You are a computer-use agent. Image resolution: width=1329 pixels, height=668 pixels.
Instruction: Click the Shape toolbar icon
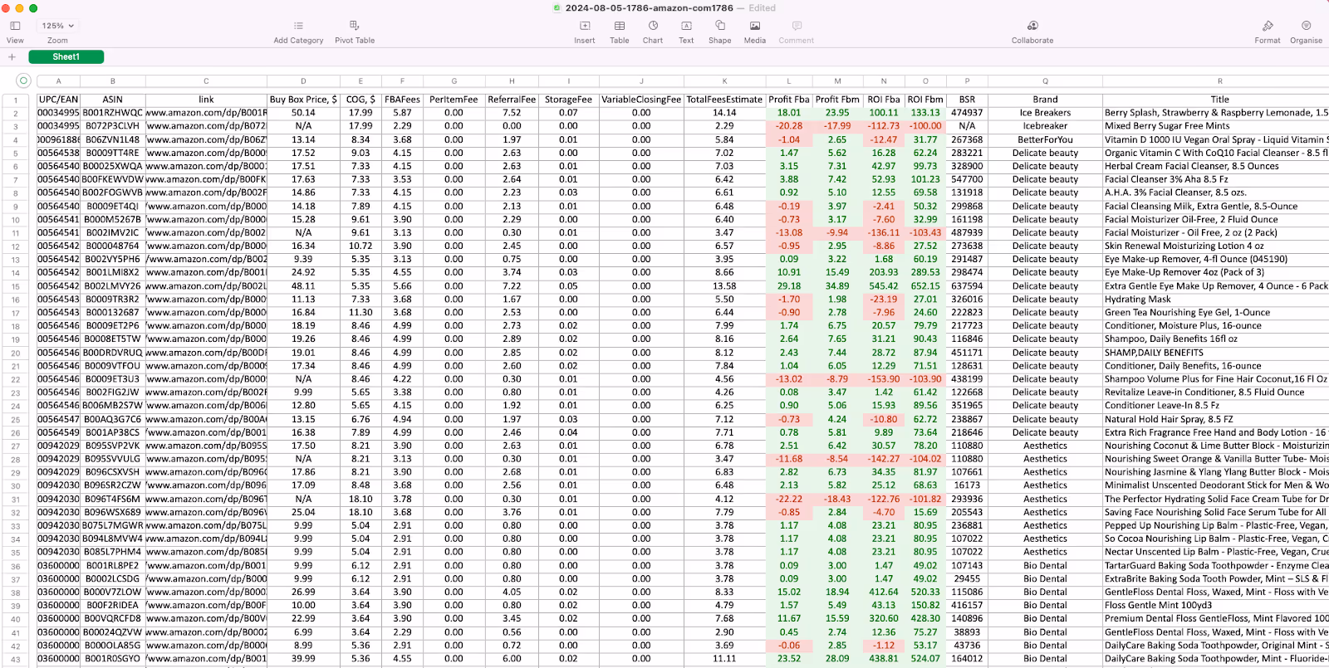(x=719, y=26)
